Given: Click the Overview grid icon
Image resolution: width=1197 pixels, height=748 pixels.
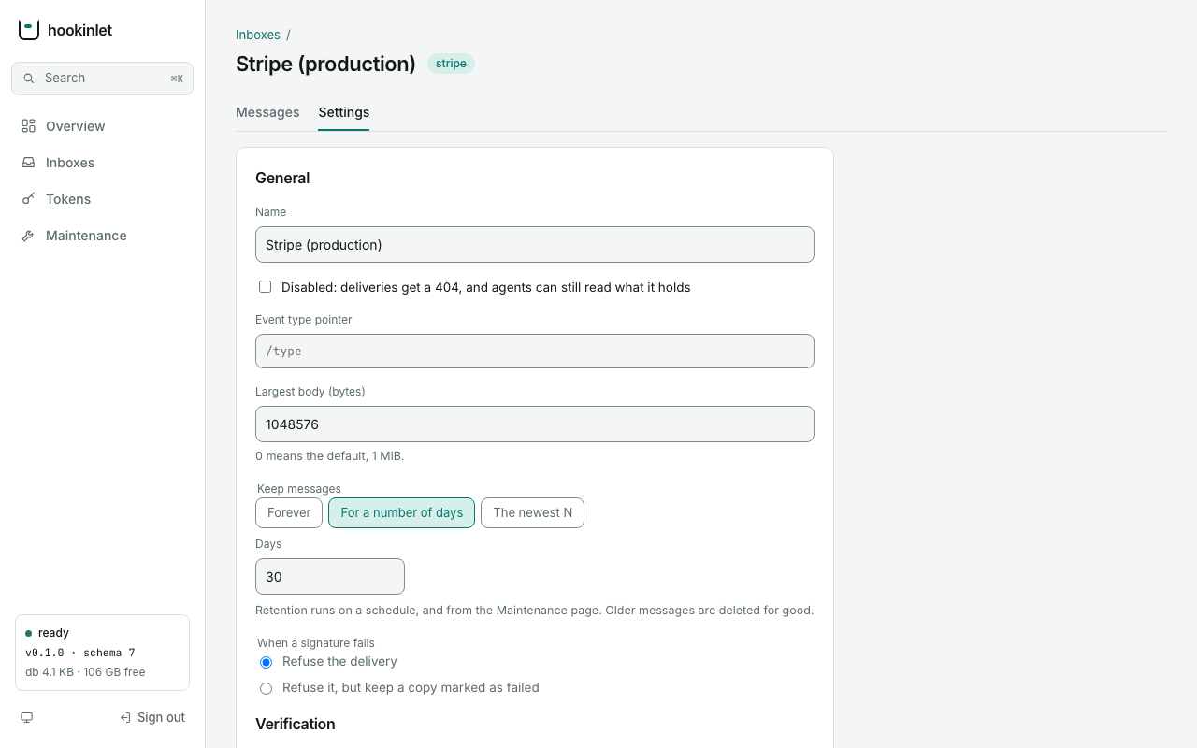Looking at the screenshot, I should pyautogui.click(x=29, y=126).
